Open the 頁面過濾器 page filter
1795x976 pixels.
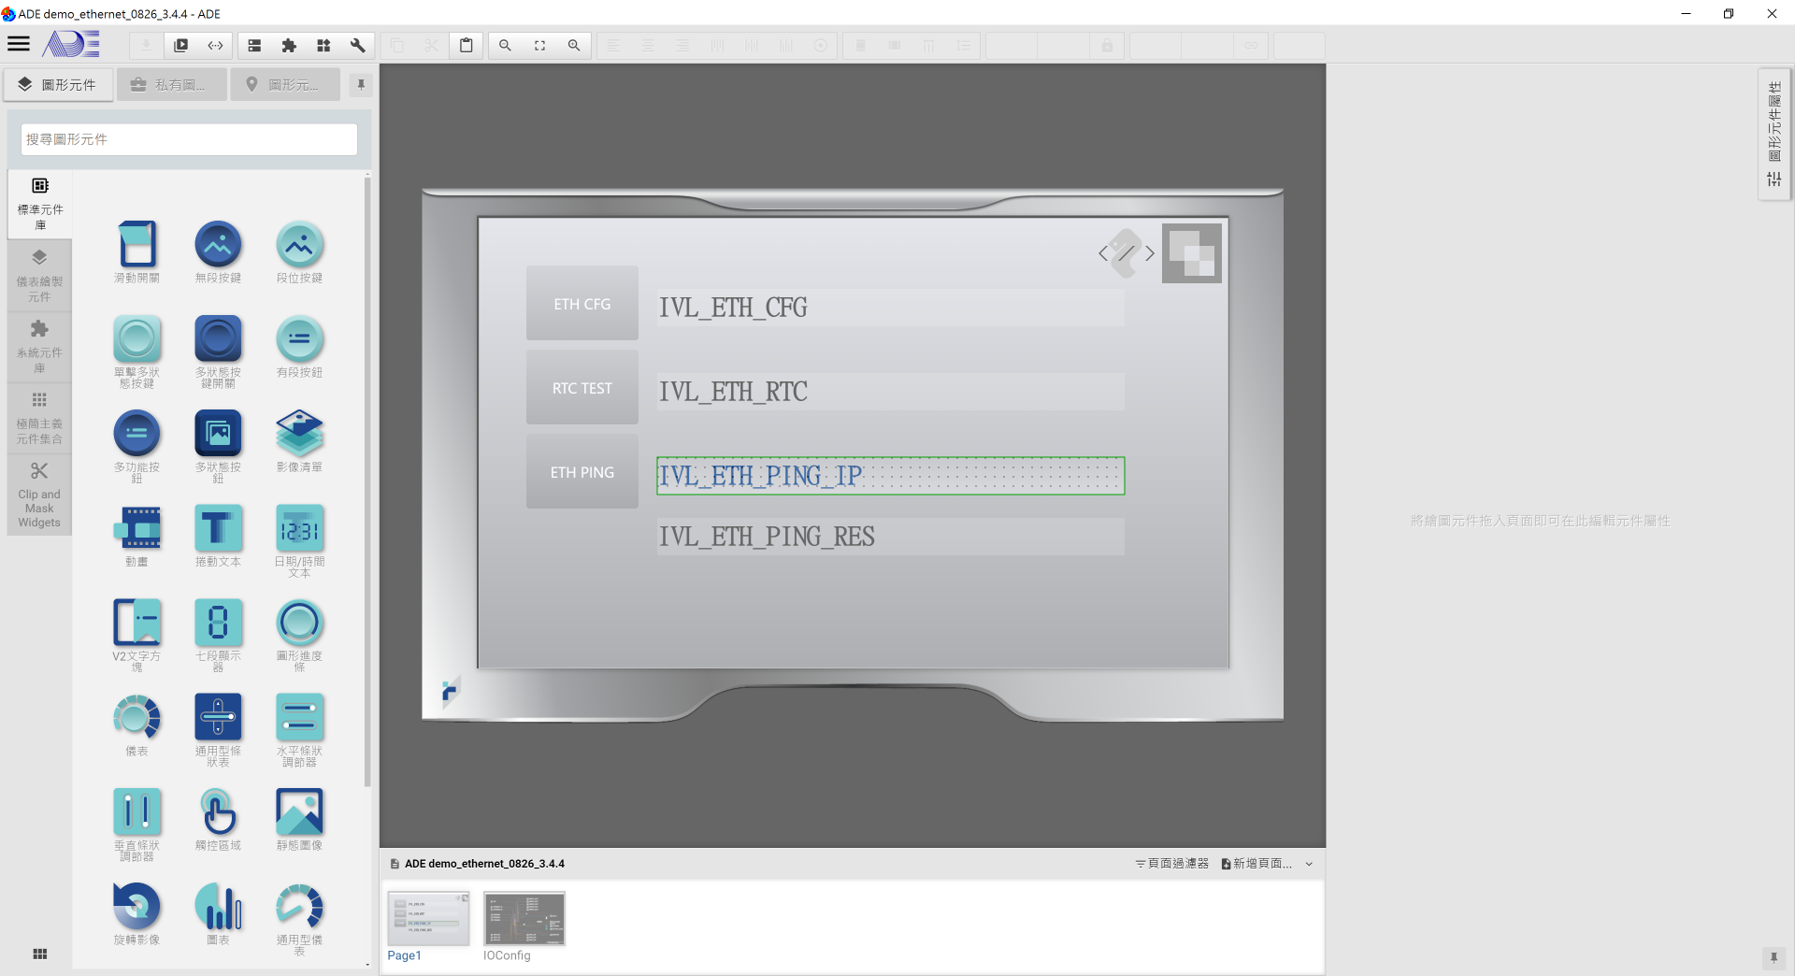tap(1171, 864)
